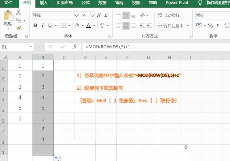The height and width of the screenshot is (161, 230).
Task: Switch to the 插入 ribbon tab
Action: pyautogui.click(x=43, y=3)
